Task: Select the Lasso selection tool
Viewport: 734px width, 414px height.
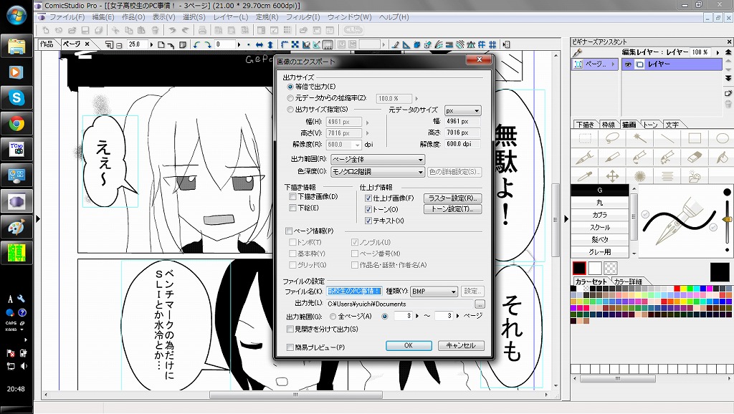Action: (612, 139)
